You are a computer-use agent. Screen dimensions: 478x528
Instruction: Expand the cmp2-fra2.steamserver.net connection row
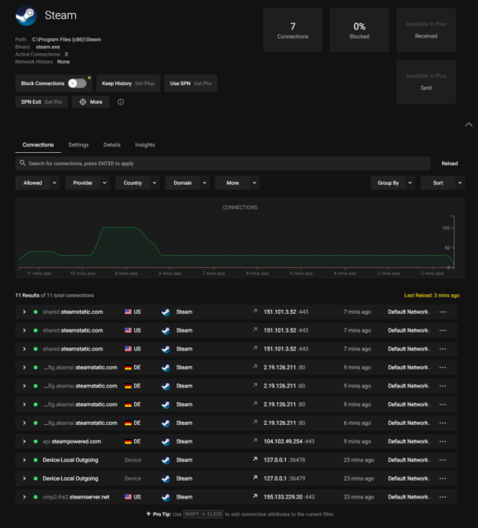[25, 497]
